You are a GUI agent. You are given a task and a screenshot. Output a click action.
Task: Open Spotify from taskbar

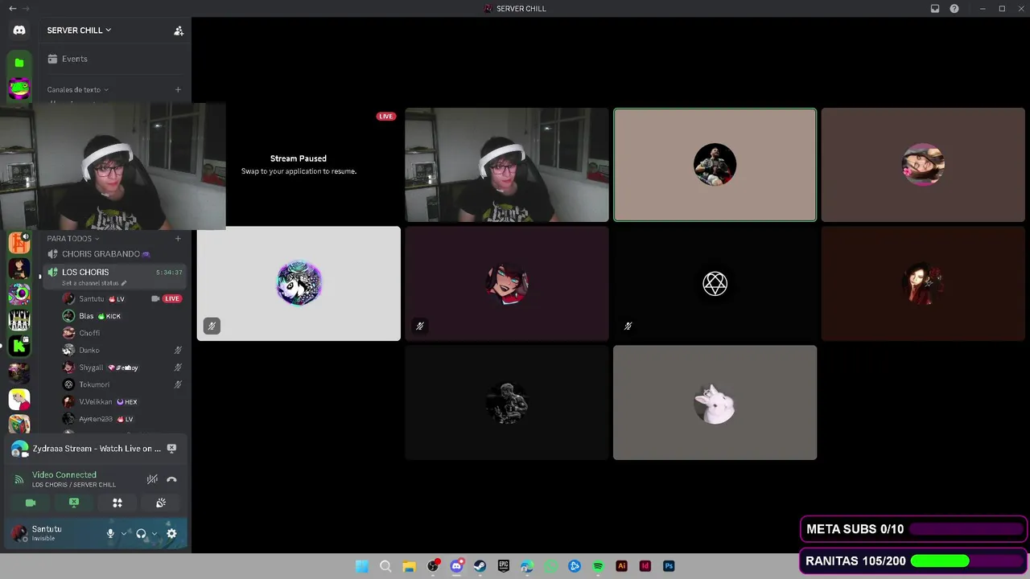pos(598,566)
